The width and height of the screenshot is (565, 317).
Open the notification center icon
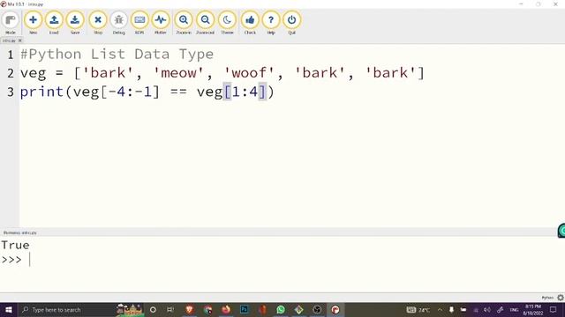[x=554, y=309]
